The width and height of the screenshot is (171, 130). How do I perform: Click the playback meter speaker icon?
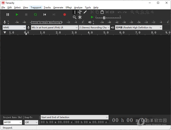tap(90, 22)
